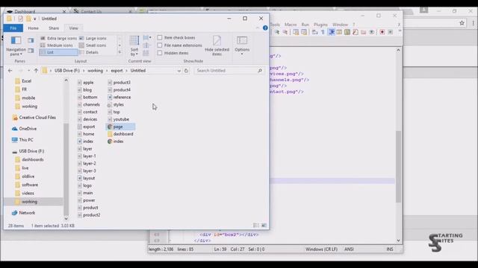Enable File name extensions checkbox
The image size is (478, 268).
pos(160,45)
